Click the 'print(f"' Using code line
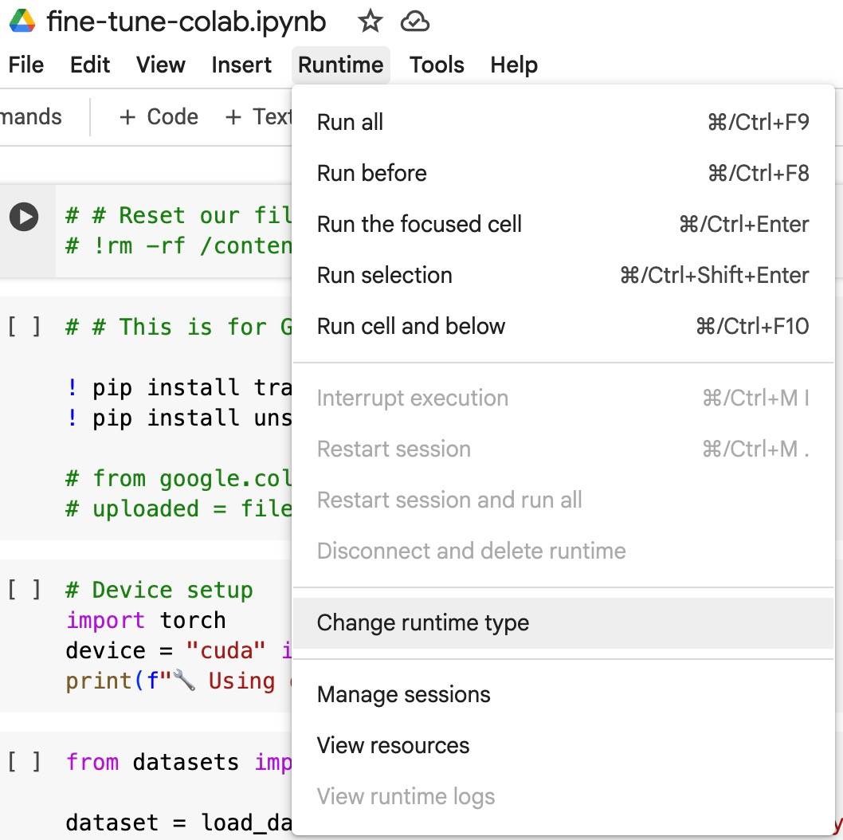 pos(178,681)
